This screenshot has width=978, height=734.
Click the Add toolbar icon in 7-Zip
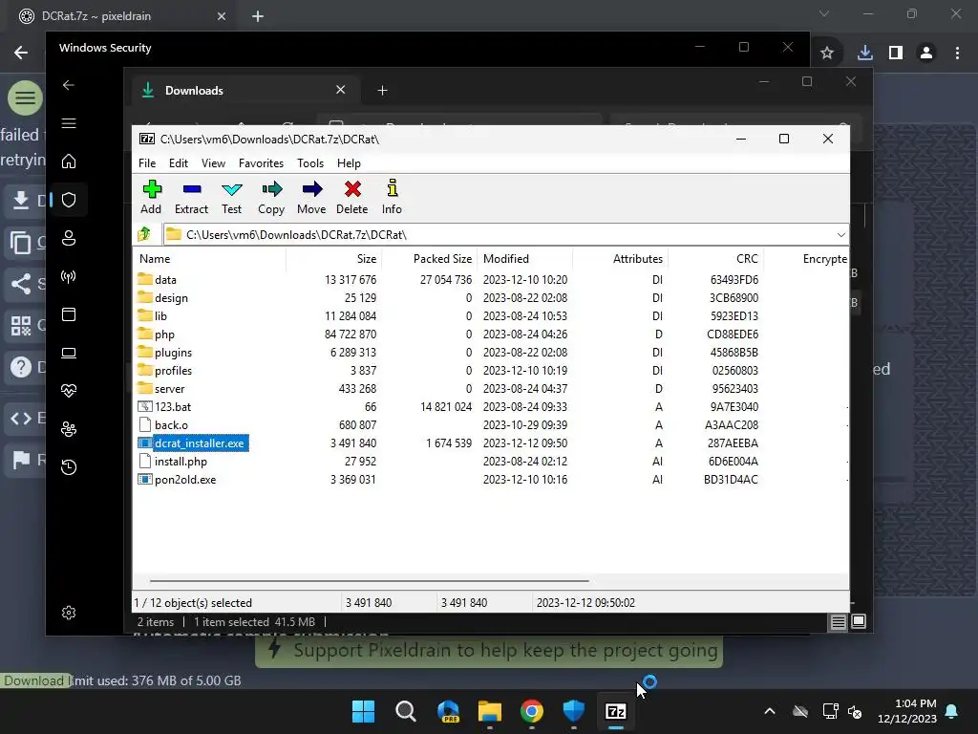click(151, 197)
